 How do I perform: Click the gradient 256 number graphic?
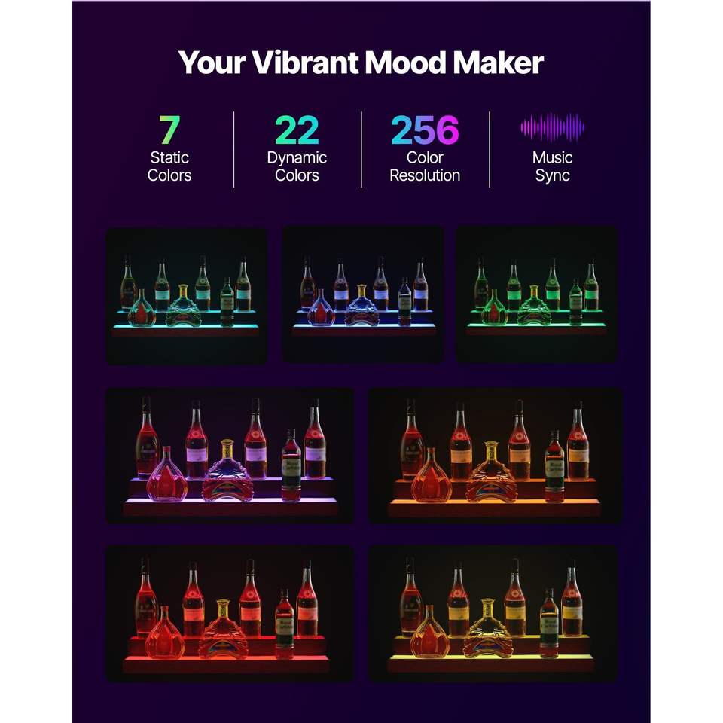425,130
